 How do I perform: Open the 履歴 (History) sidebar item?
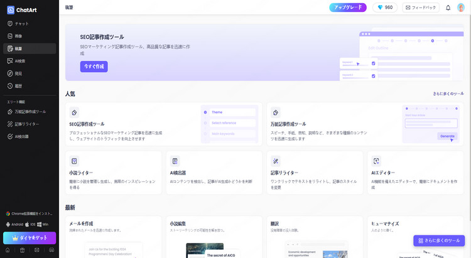click(30, 86)
